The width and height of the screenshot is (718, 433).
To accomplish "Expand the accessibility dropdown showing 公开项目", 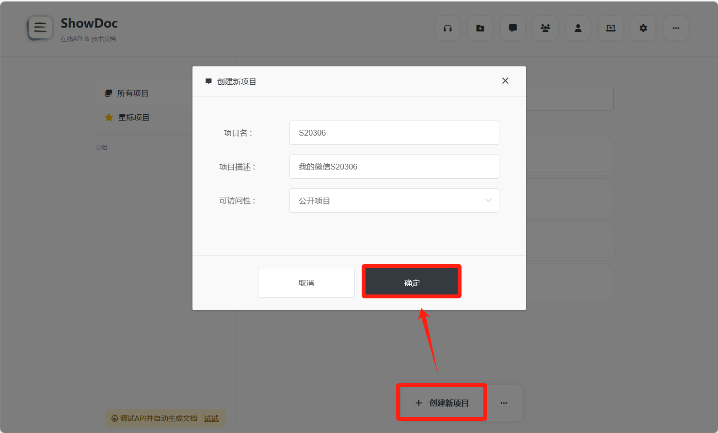I will [x=388, y=201].
